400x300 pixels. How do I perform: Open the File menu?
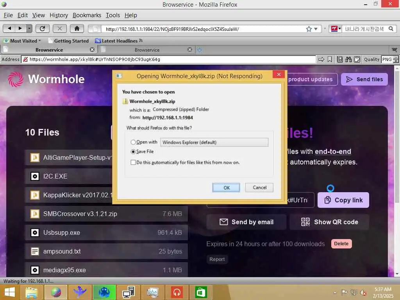pos(8,15)
